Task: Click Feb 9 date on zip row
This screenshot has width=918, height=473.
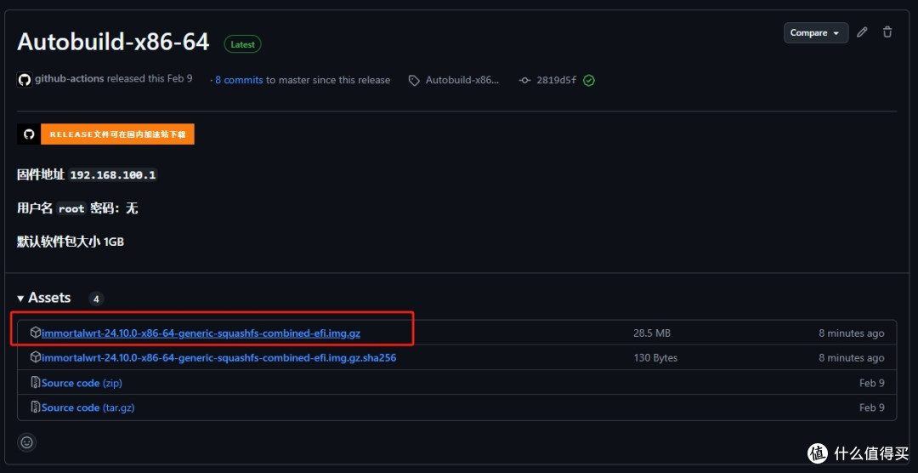Action: (x=872, y=383)
